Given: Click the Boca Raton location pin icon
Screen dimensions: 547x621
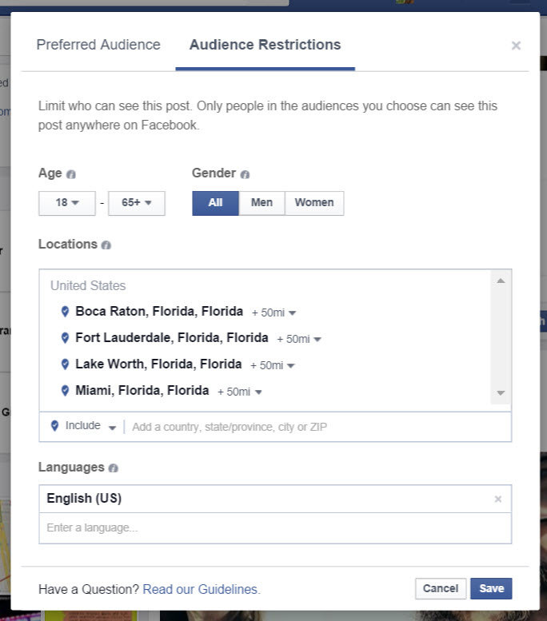Looking at the screenshot, I should [65, 312].
